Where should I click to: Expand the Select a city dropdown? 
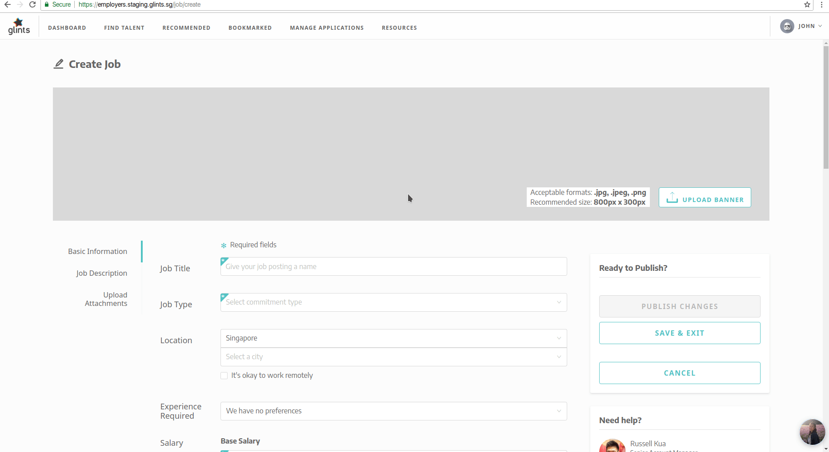393,357
